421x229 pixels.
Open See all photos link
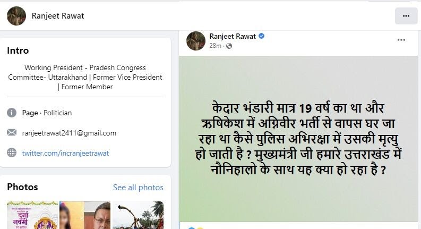[x=138, y=188]
